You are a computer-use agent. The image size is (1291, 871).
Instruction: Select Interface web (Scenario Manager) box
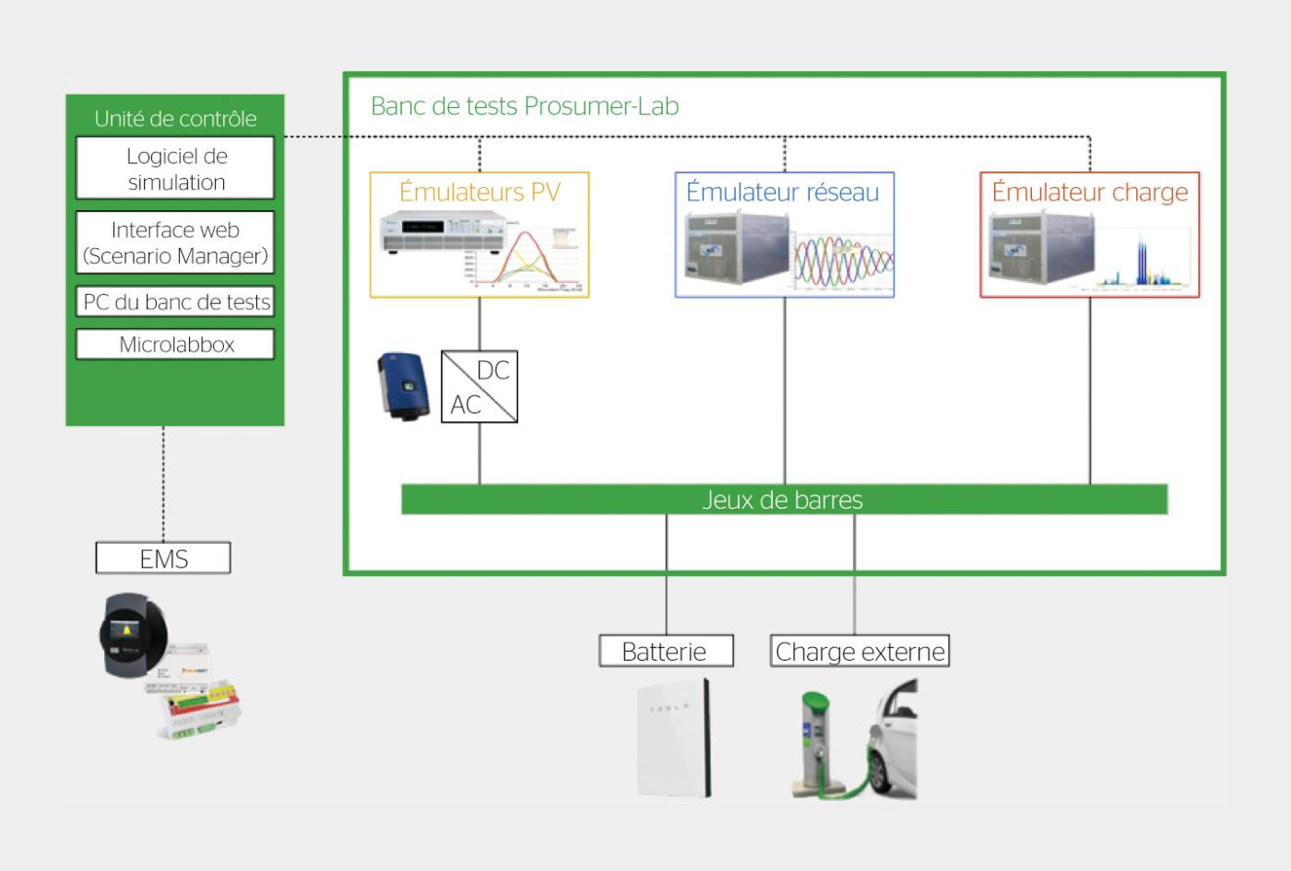(x=175, y=242)
